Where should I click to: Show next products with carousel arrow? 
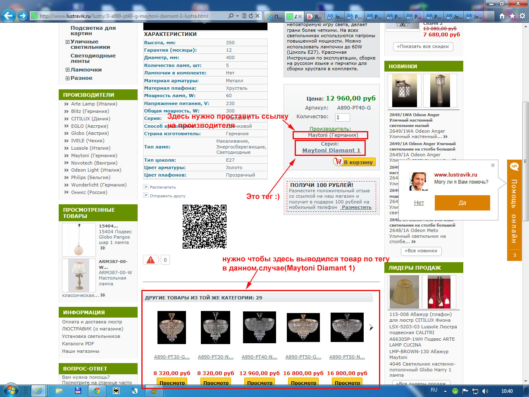pyautogui.click(x=371, y=327)
